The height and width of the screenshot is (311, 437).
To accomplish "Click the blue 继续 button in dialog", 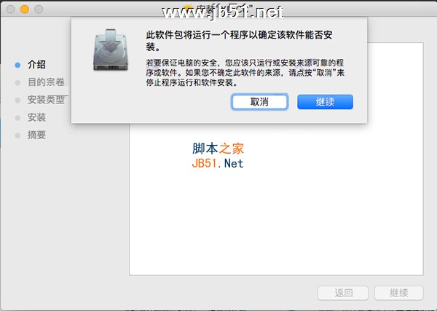I will point(325,102).
